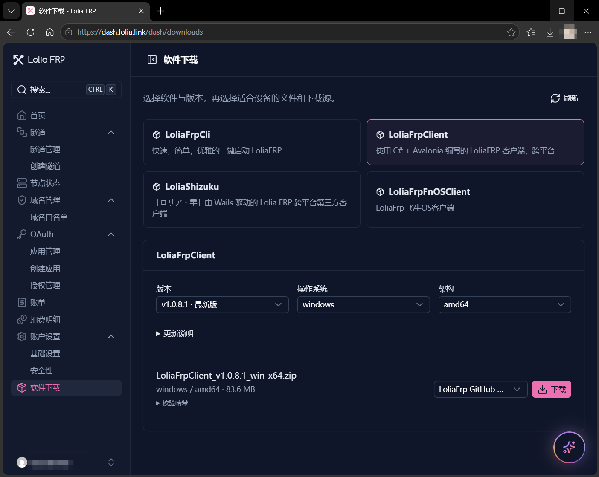Viewport: 599px width, 477px height.
Task: Click the browser profile avatar
Action: coord(569,32)
